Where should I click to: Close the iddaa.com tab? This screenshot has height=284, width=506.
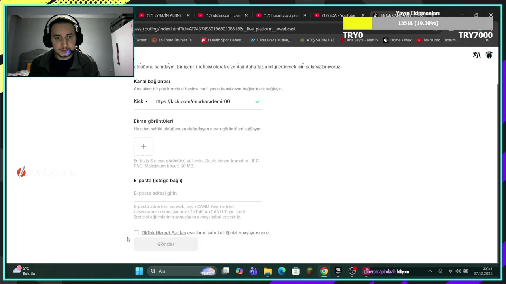(x=246, y=15)
